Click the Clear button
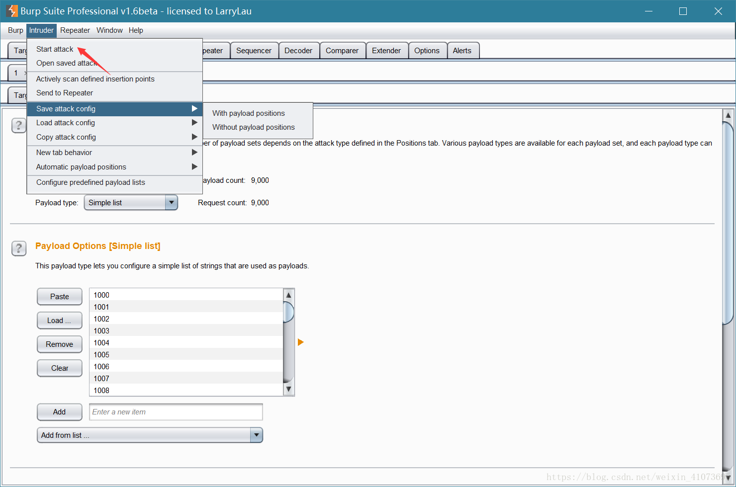 tap(60, 368)
